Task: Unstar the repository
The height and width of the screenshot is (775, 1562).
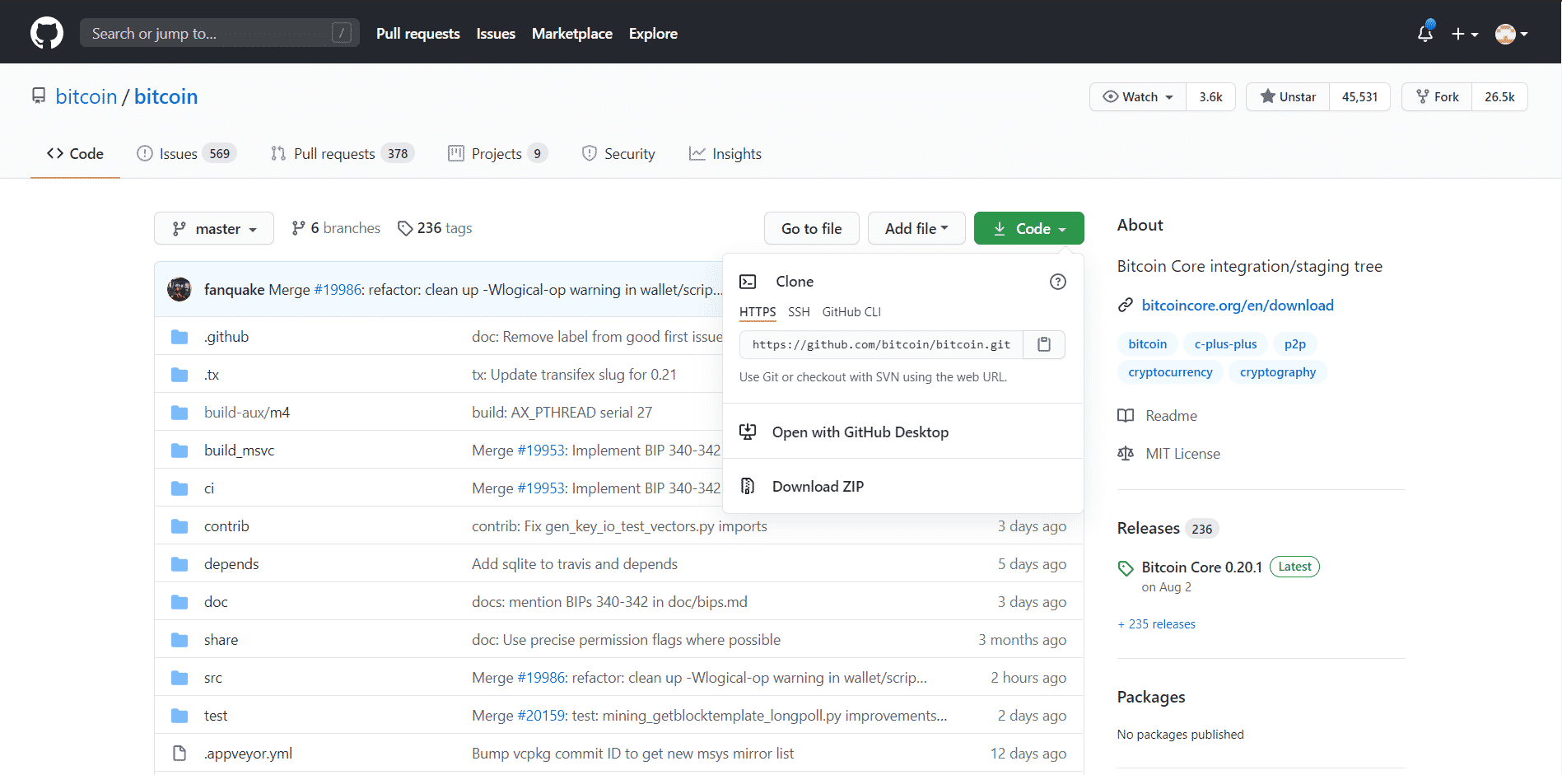Action: tap(1288, 97)
